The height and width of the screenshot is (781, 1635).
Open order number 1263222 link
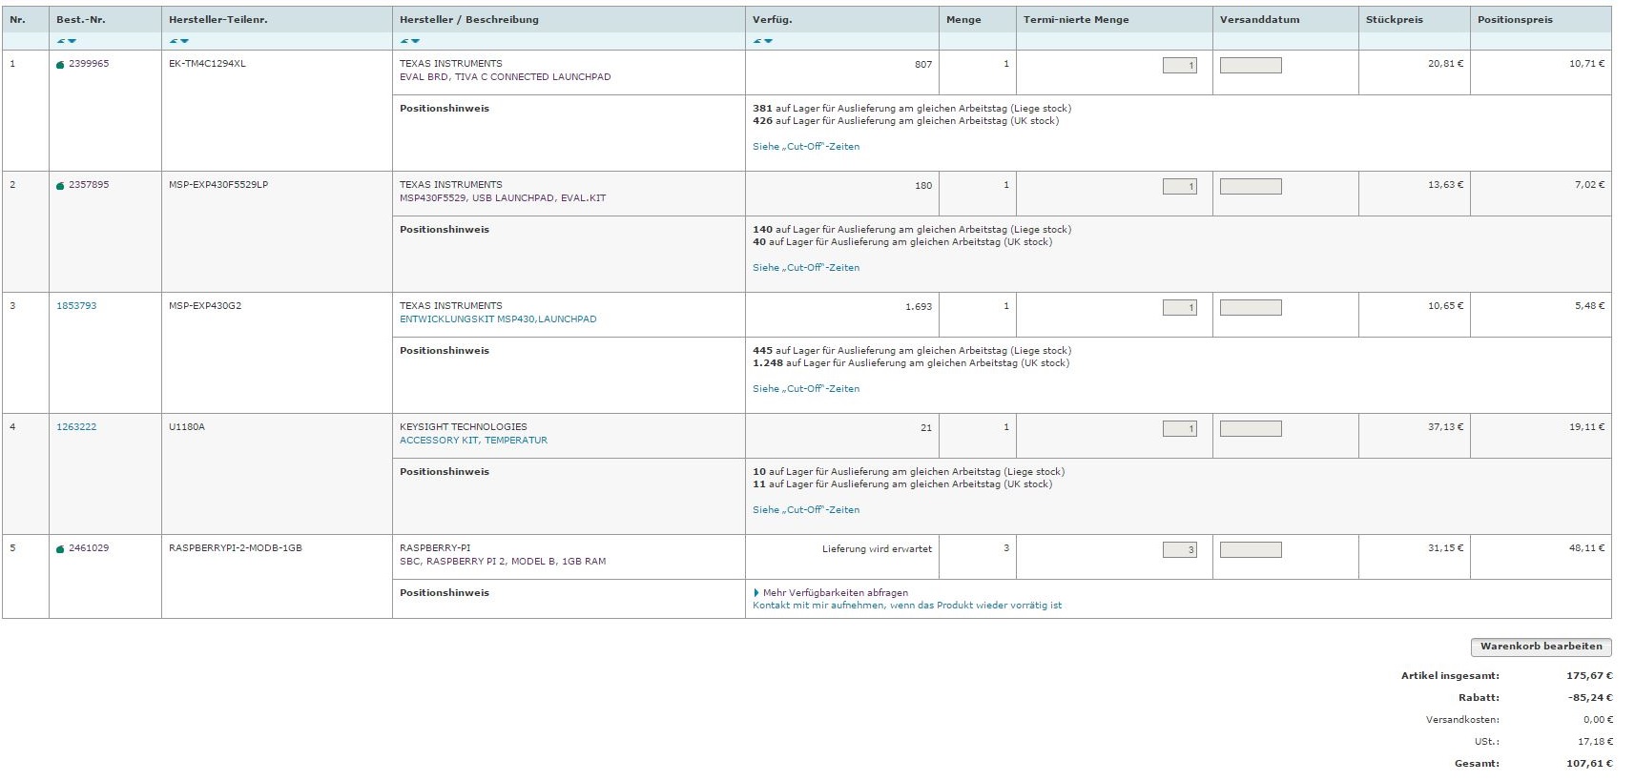tap(76, 427)
